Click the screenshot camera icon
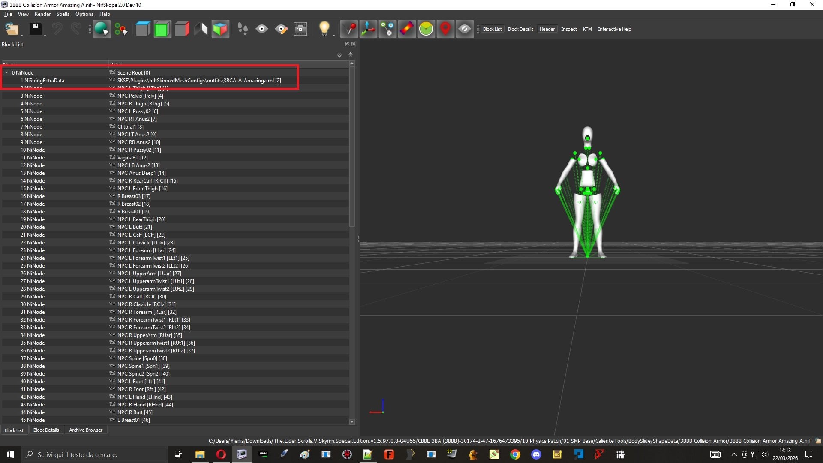 tap(300, 29)
